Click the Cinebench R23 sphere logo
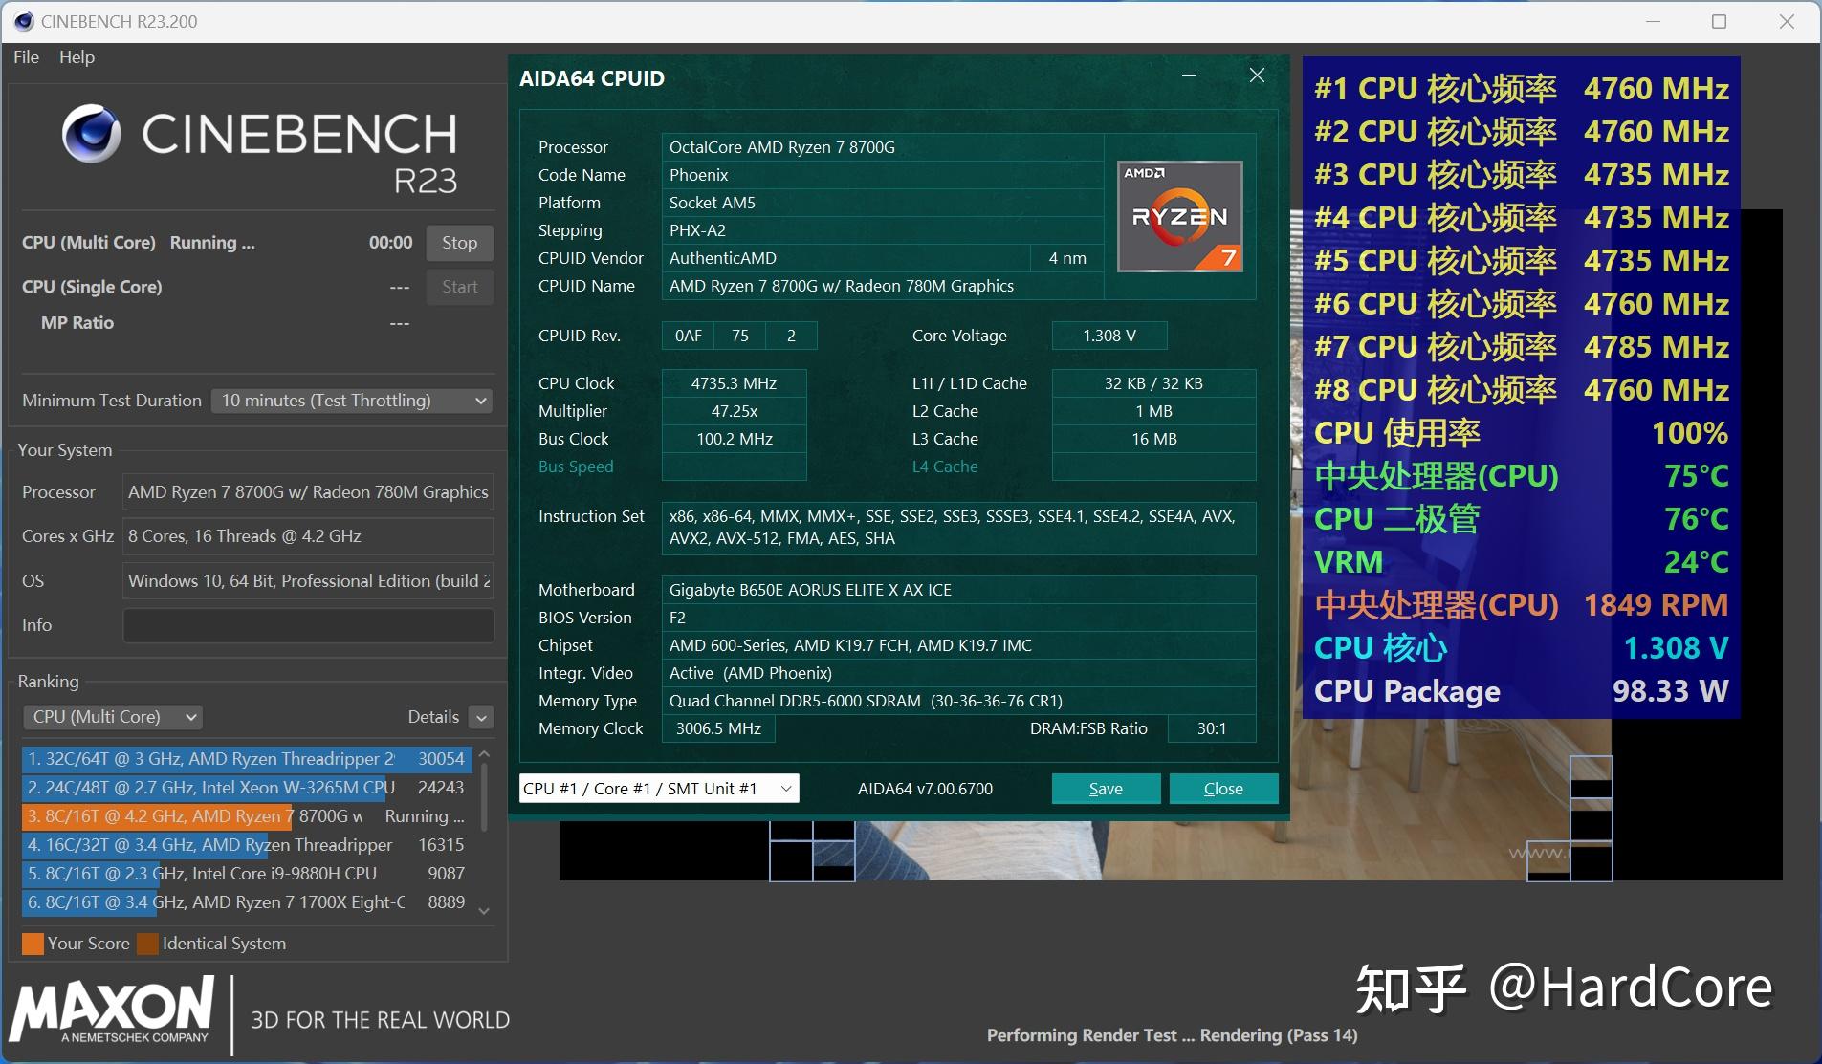The width and height of the screenshot is (1822, 1064). click(92, 134)
